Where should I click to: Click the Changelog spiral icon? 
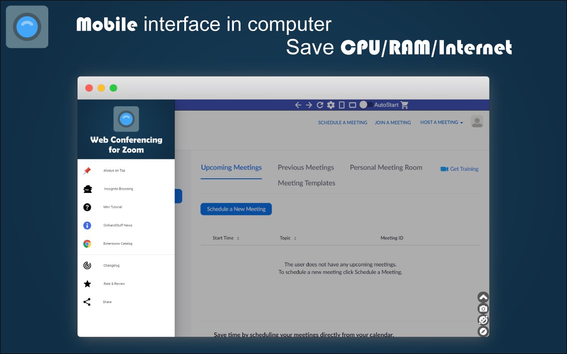(x=87, y=265)
